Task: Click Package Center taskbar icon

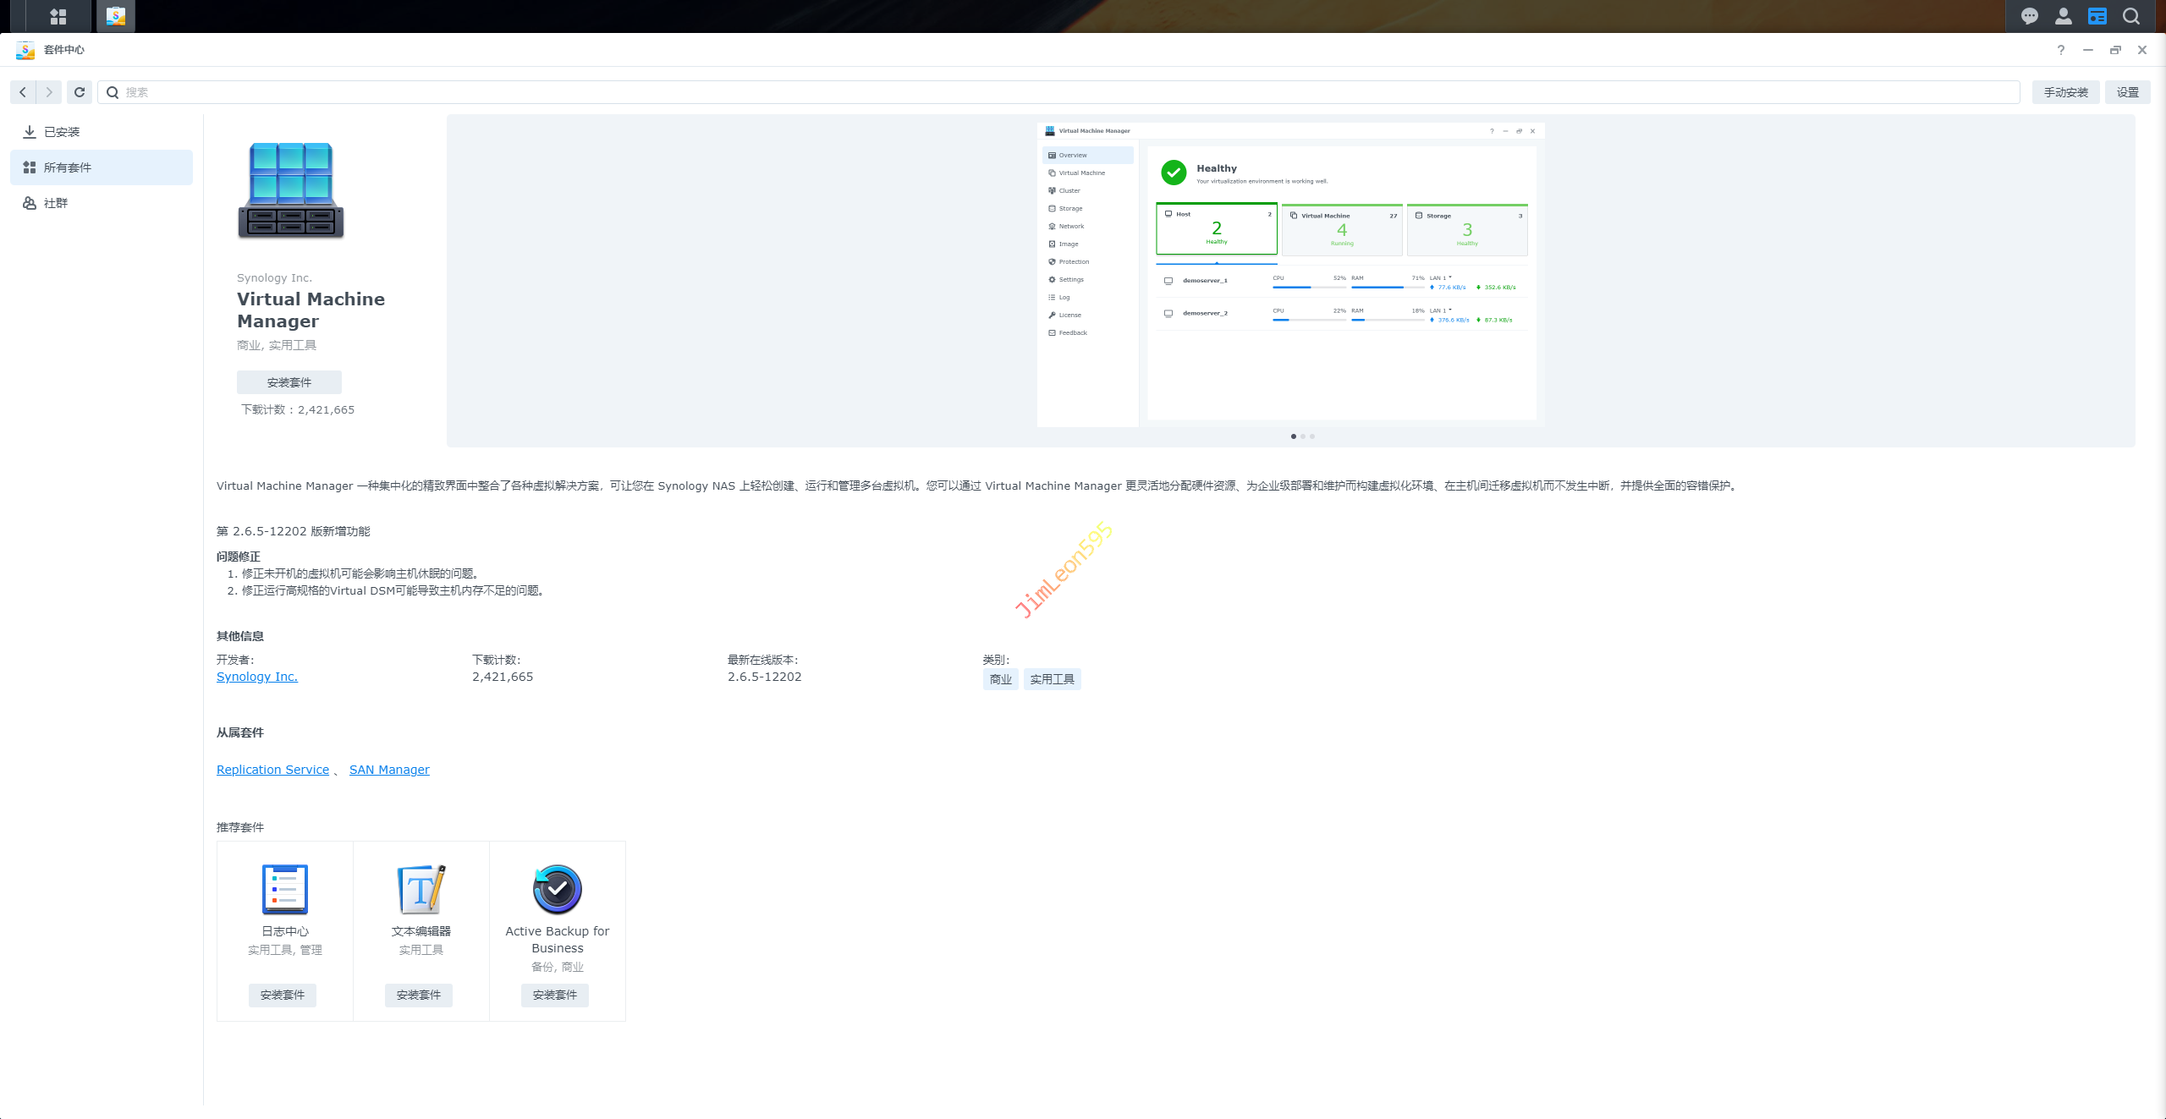Action: [116, 16]
